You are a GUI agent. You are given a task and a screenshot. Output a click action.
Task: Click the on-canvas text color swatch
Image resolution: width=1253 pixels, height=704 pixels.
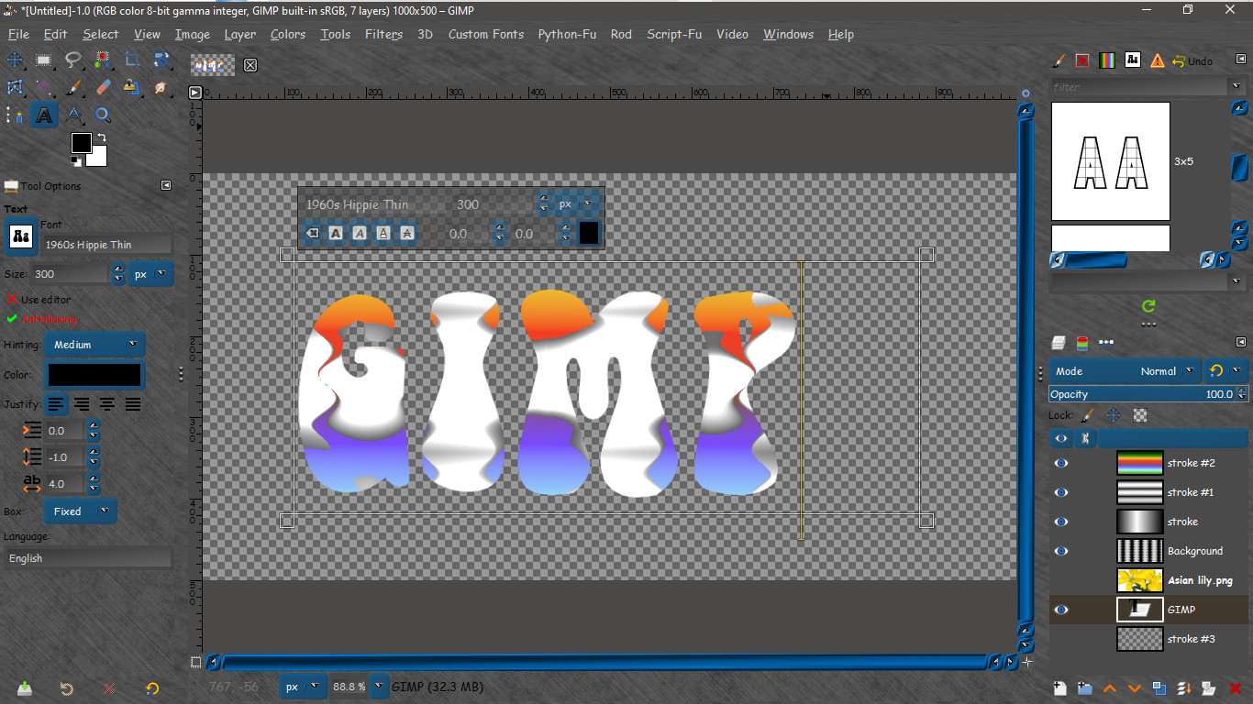(589, 233)
